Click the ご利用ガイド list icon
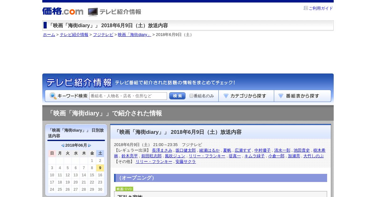Screen dimensions: 376x197 tap(306, 8)
